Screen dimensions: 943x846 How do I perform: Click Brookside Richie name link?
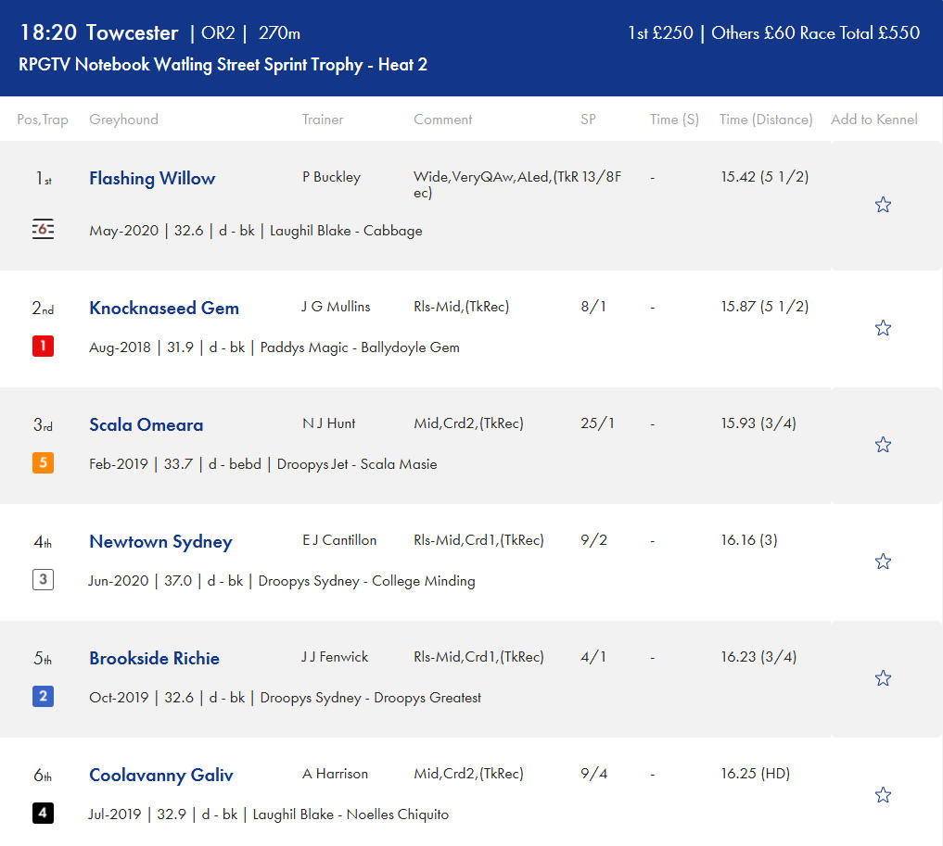(x=154, y=659)
